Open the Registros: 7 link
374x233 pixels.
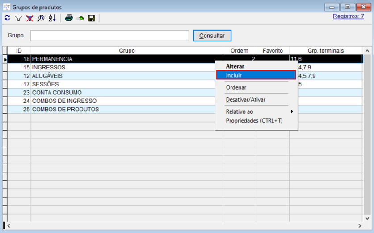point(348,16)
